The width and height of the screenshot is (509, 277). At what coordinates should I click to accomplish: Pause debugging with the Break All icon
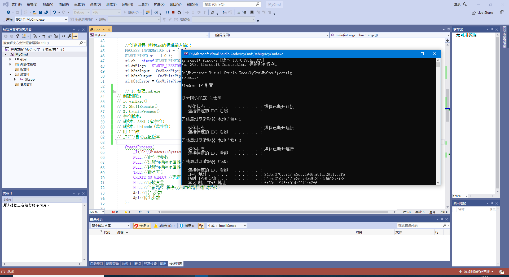[168, 12]
